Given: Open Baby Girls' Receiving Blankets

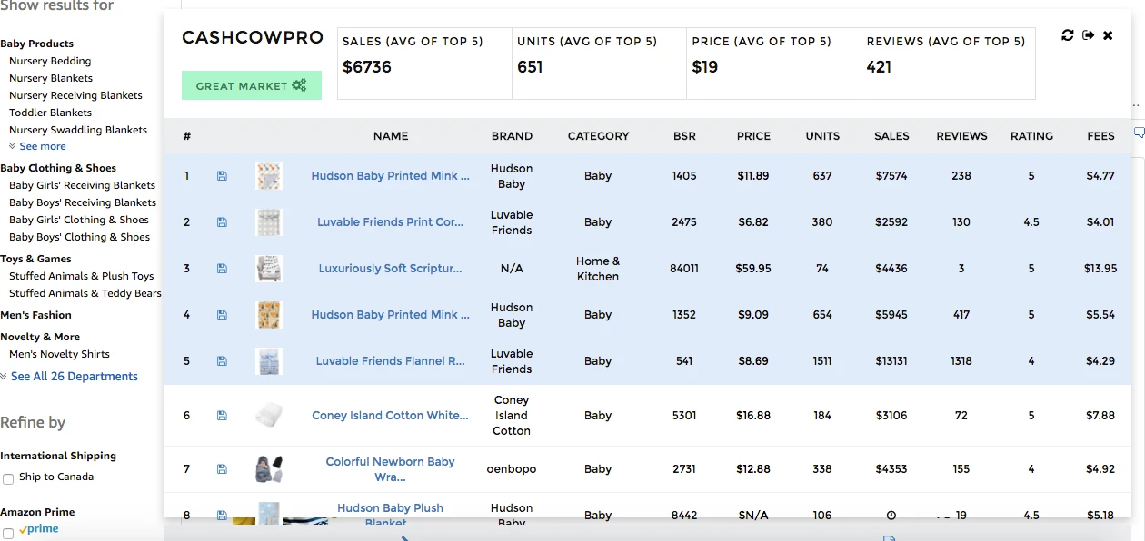Looking at the screenshot, I should click(83, 185).
